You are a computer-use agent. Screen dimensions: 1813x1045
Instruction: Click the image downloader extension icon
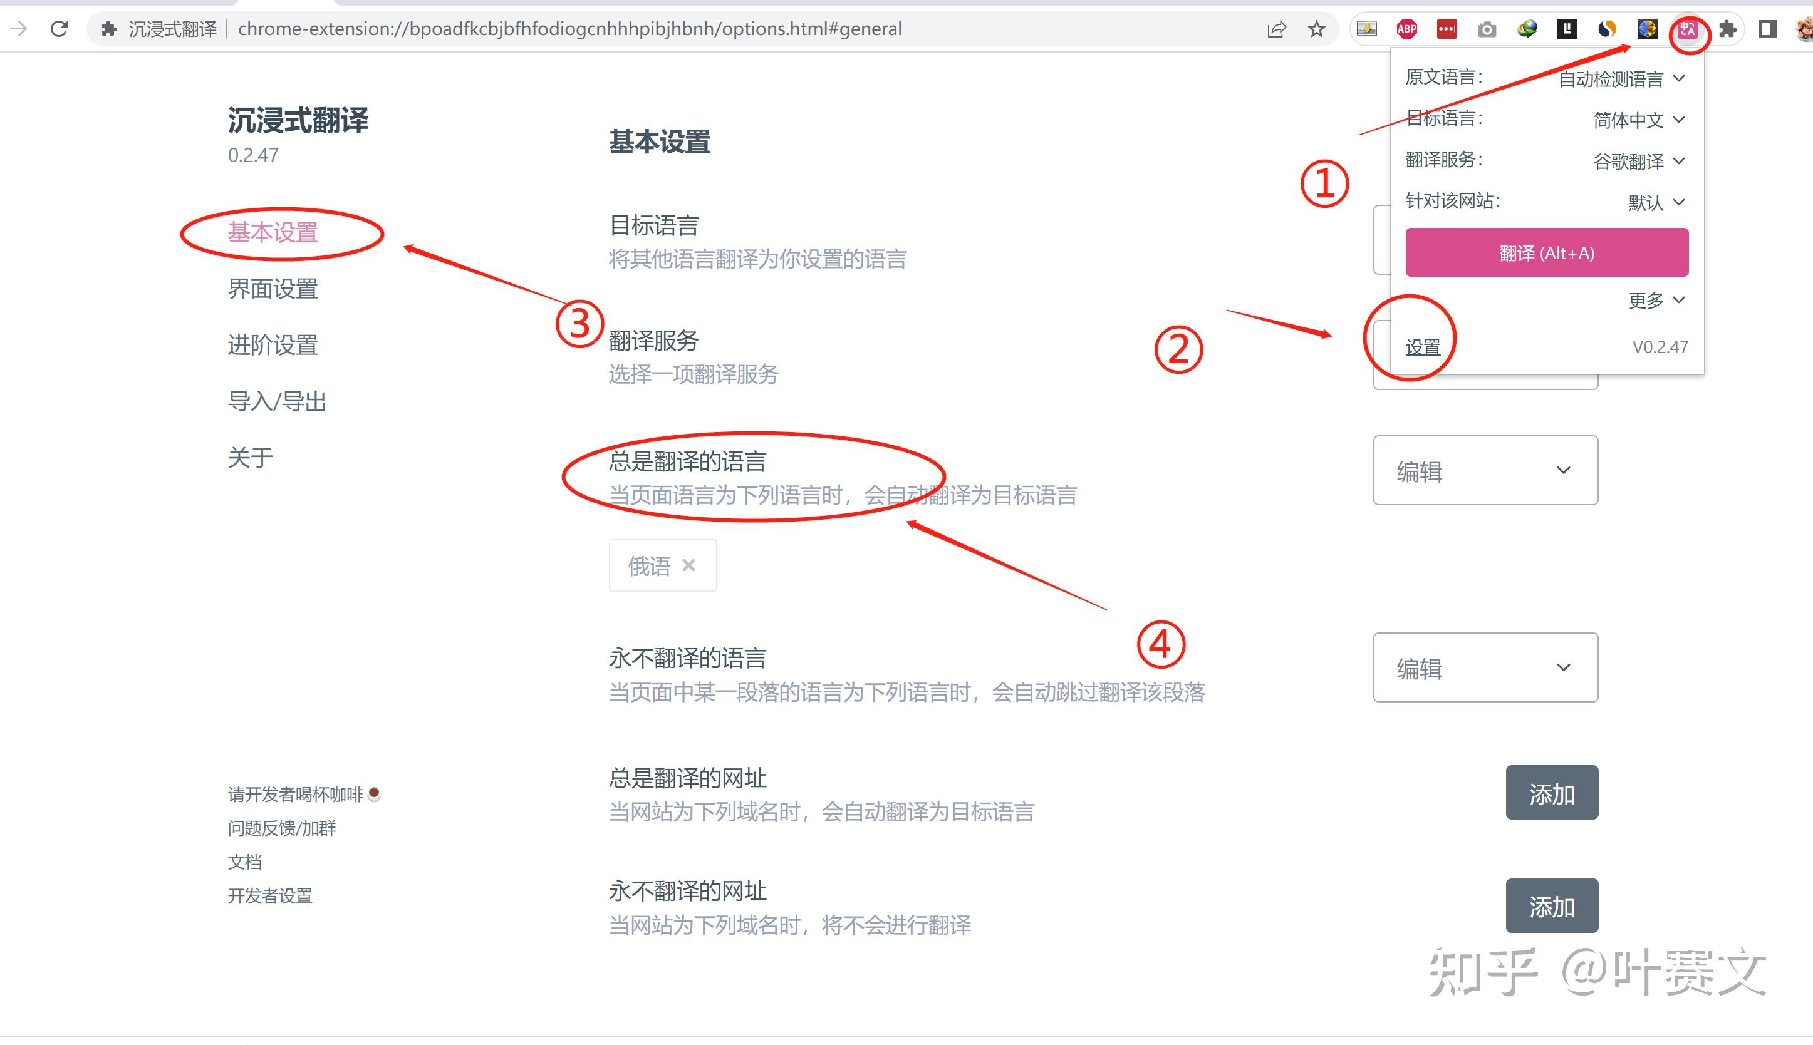pyautogui.click(x=1368, y=29)
